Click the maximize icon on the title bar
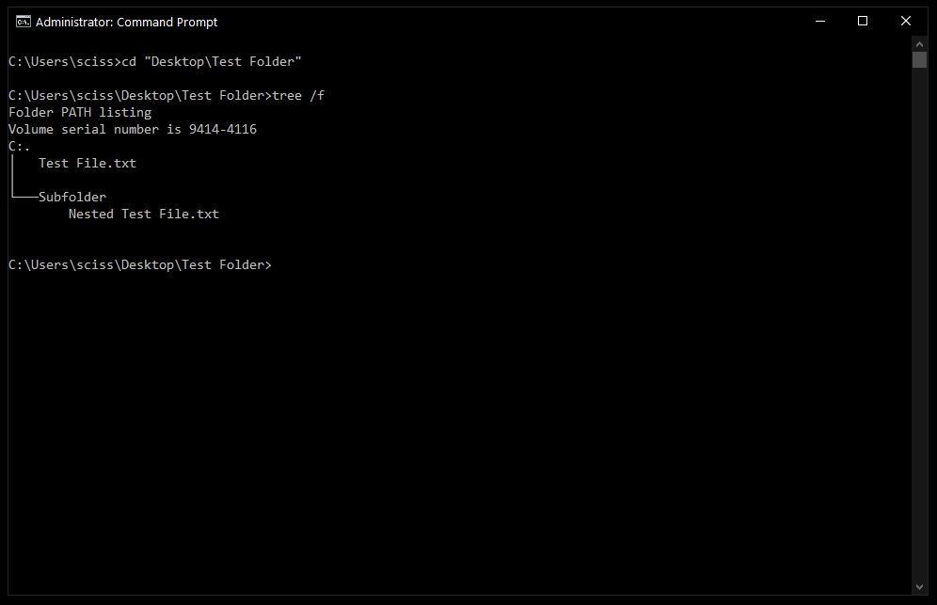The height and width of the screenshot is (605, 937). click(862, 21)
